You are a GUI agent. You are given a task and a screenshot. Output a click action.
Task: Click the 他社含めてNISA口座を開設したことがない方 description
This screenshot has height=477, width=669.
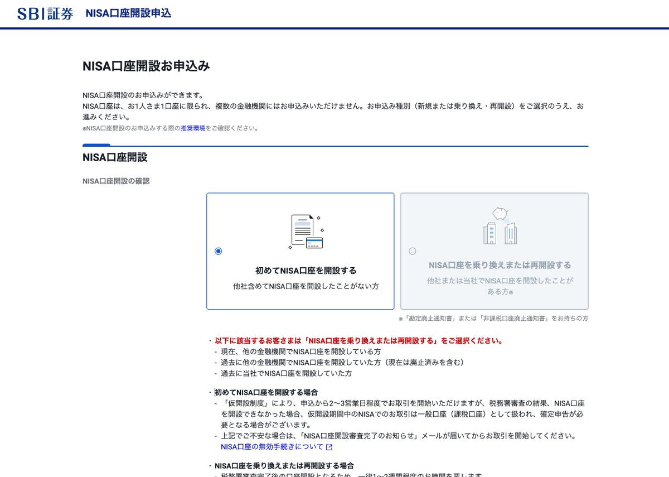click(306, 286)
